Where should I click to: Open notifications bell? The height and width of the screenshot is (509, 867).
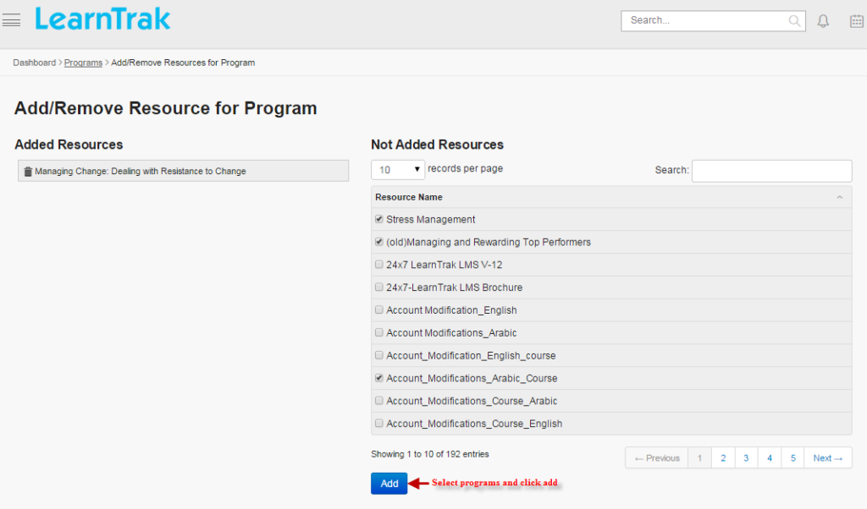823,21
